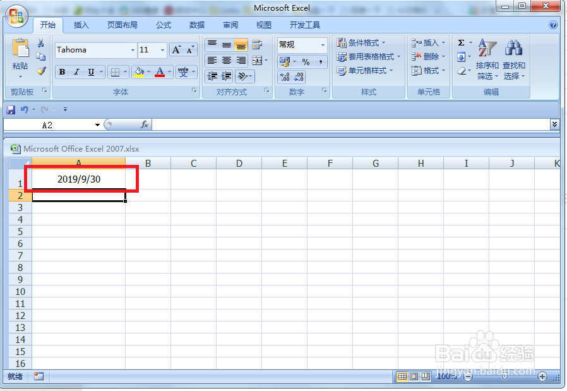Apply percent style

pyautogui.click(x=306, y=62)
